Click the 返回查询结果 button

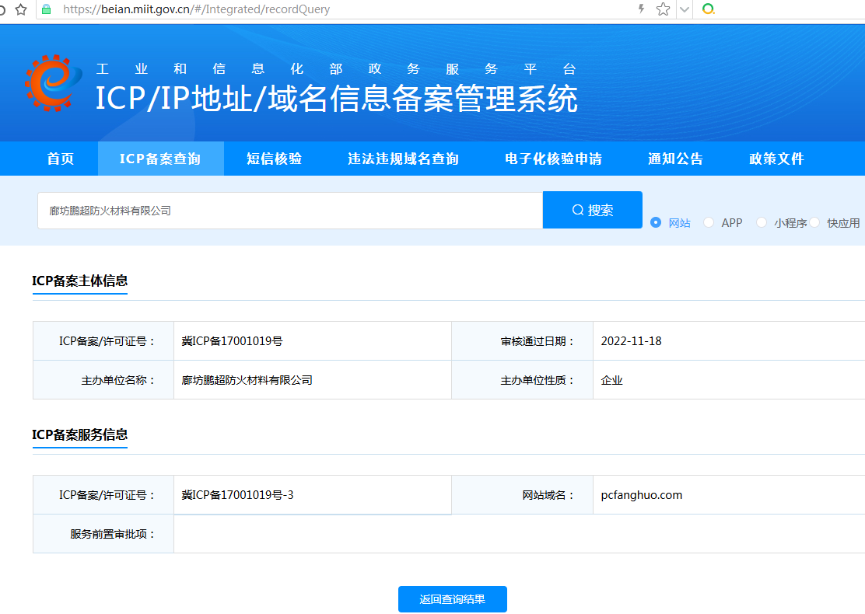pyautogui.click(x=453, y=599)
